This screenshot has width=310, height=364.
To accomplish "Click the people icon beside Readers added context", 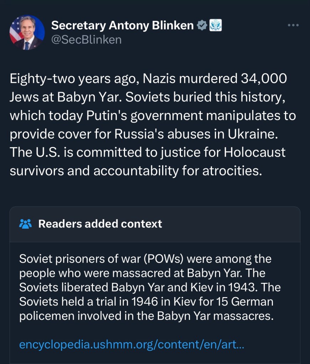I will (26, 224).
